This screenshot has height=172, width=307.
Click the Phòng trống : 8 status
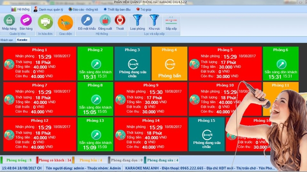coord(19,160)
